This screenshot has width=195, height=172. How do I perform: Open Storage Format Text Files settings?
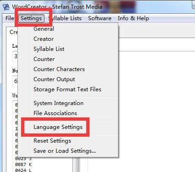[68, 89]
